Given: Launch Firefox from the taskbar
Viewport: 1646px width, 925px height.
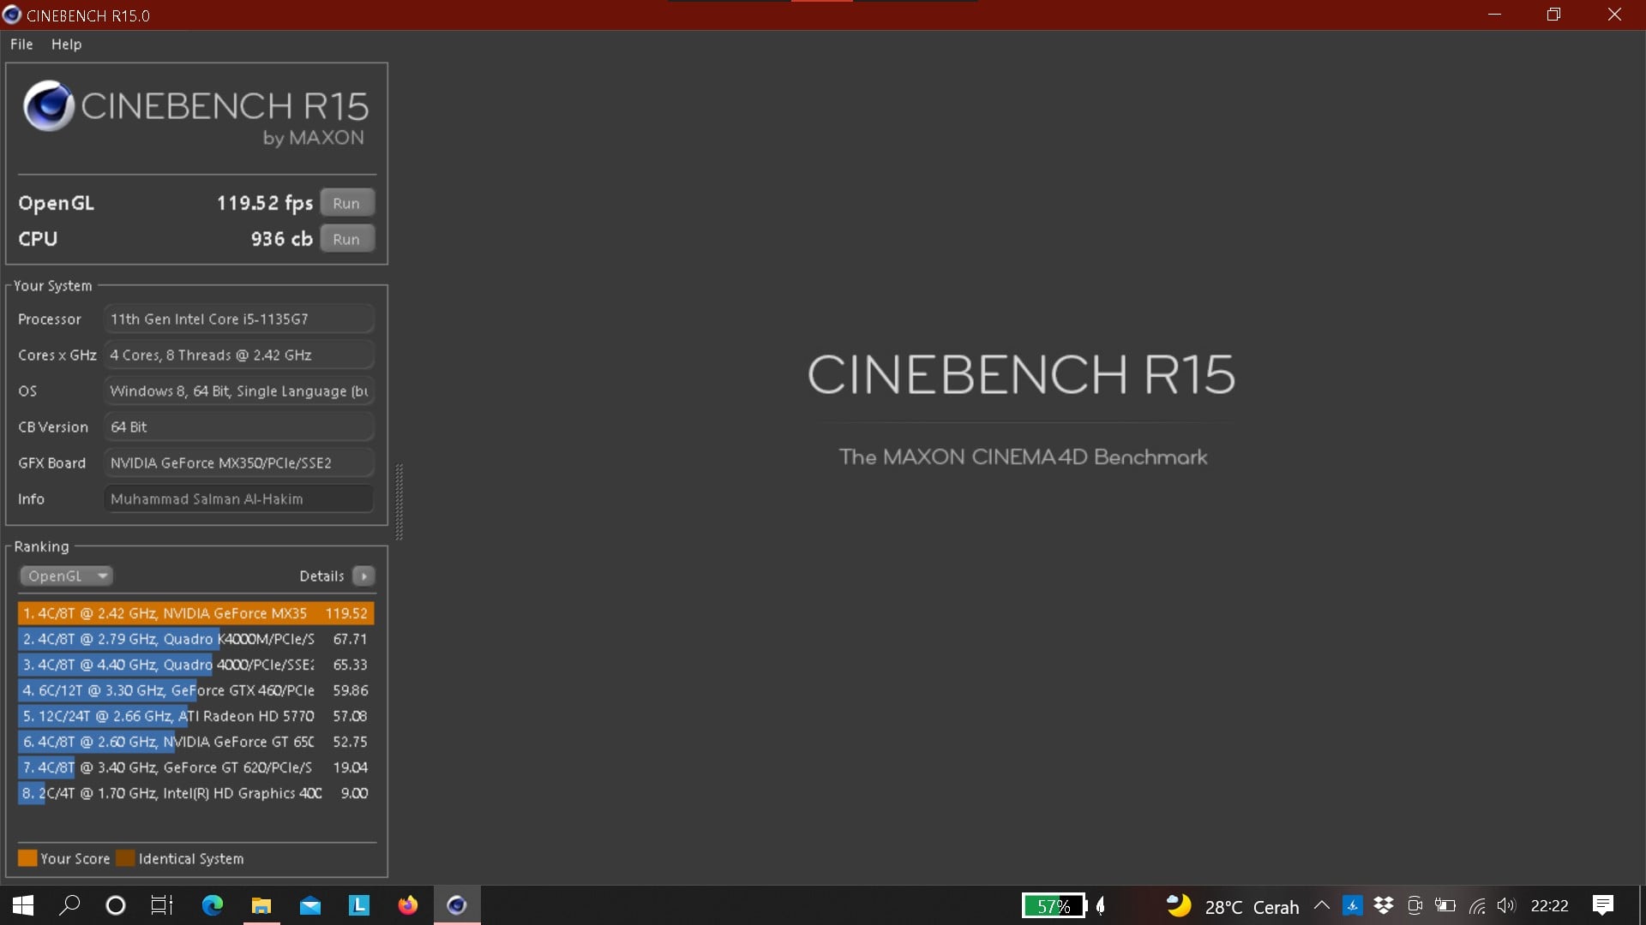Looking at the screenshot, I should coord(408,905).
